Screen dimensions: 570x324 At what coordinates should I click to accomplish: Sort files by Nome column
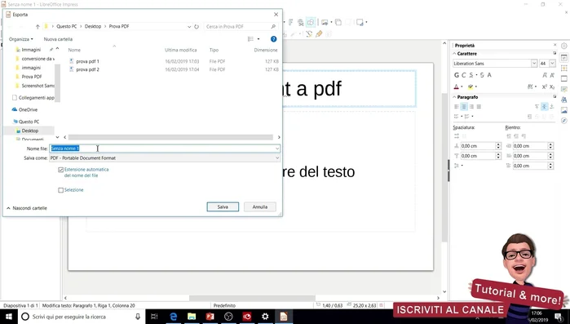pos(74,50)
